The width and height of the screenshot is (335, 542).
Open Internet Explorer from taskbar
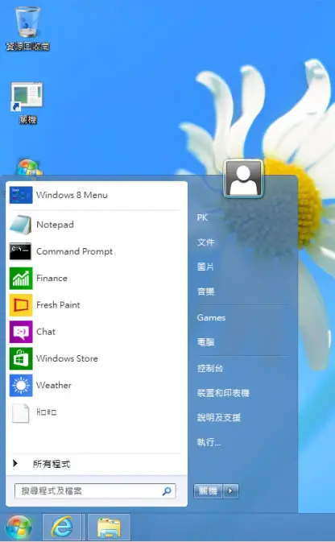[x=62, y=528]
